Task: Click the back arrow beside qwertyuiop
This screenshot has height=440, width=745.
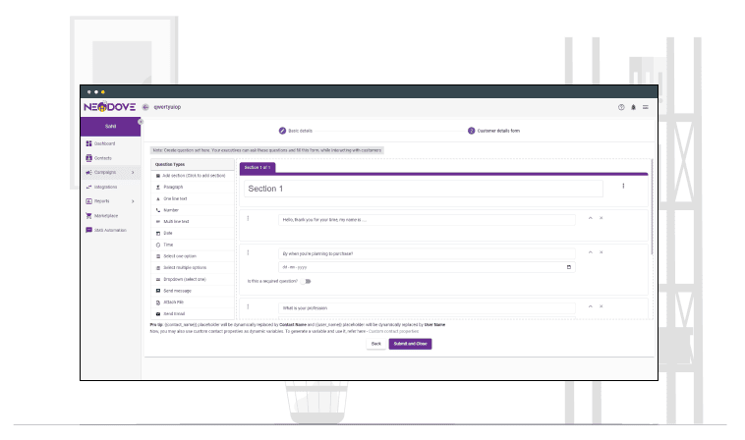Action: (x=146, y=106)
